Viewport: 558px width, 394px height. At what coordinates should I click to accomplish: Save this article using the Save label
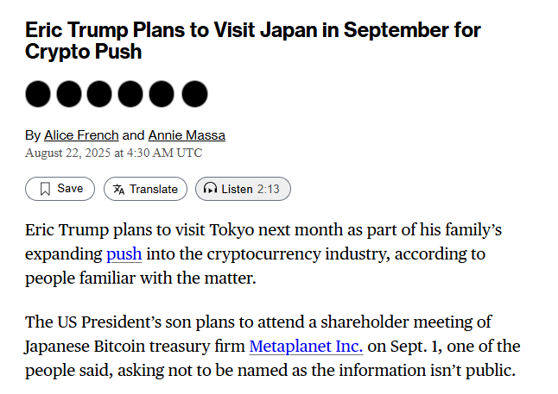[x=70, y=189]
